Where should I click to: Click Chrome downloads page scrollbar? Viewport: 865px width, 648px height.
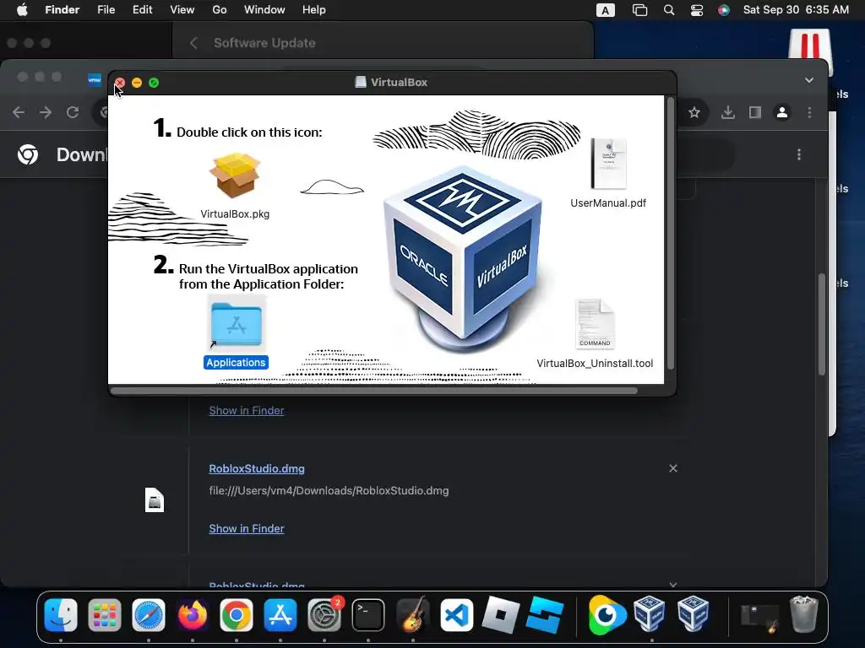pyautogui.click(x=821, y=324)
